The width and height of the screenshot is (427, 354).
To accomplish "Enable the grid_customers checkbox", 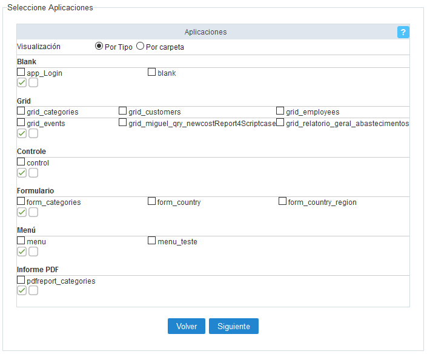I will pos(123,112).
